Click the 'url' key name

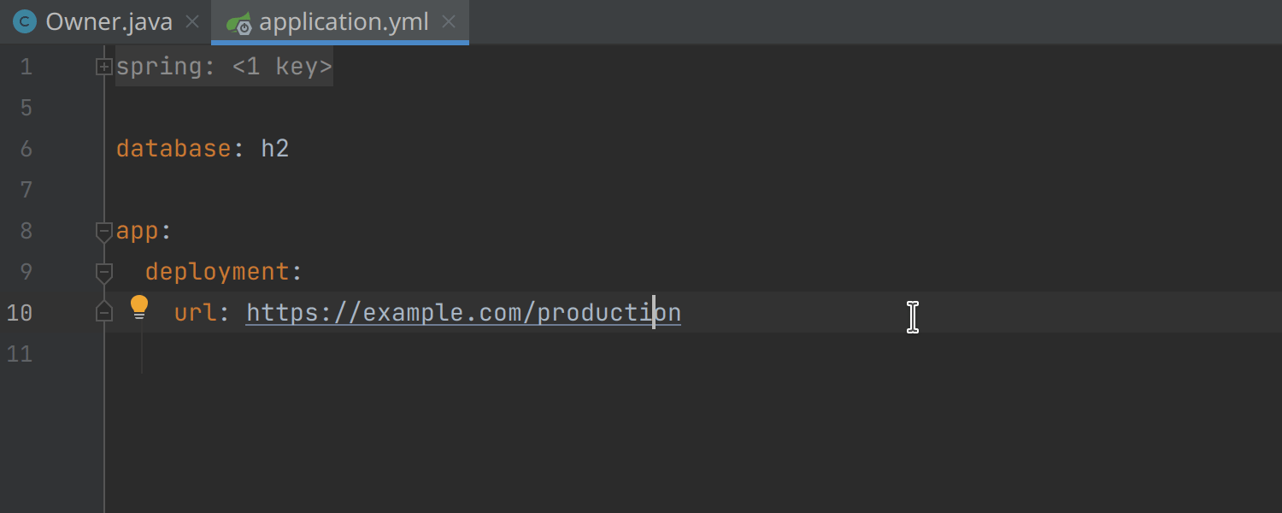point(196,313)
